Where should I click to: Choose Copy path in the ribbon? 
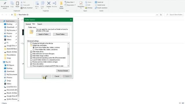coord(25,5)
